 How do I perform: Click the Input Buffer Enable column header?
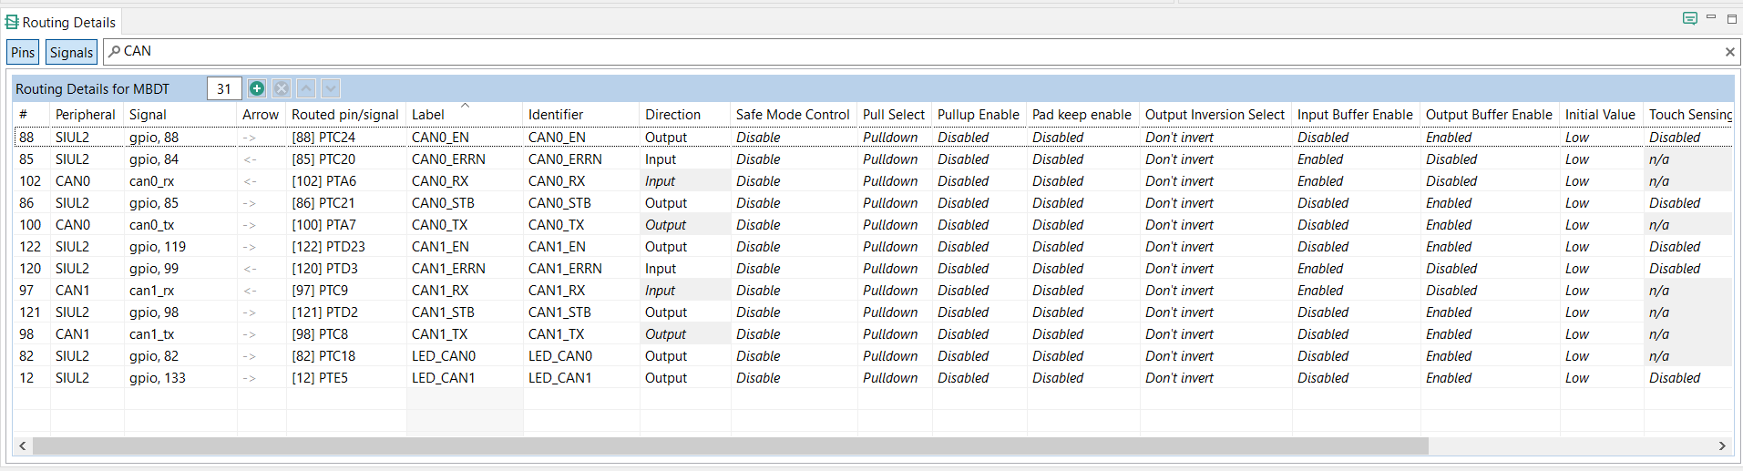[1356, 114]
